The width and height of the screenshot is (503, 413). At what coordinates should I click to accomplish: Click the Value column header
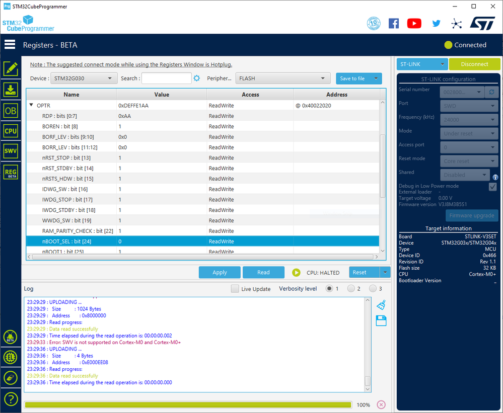pos(162,95)
